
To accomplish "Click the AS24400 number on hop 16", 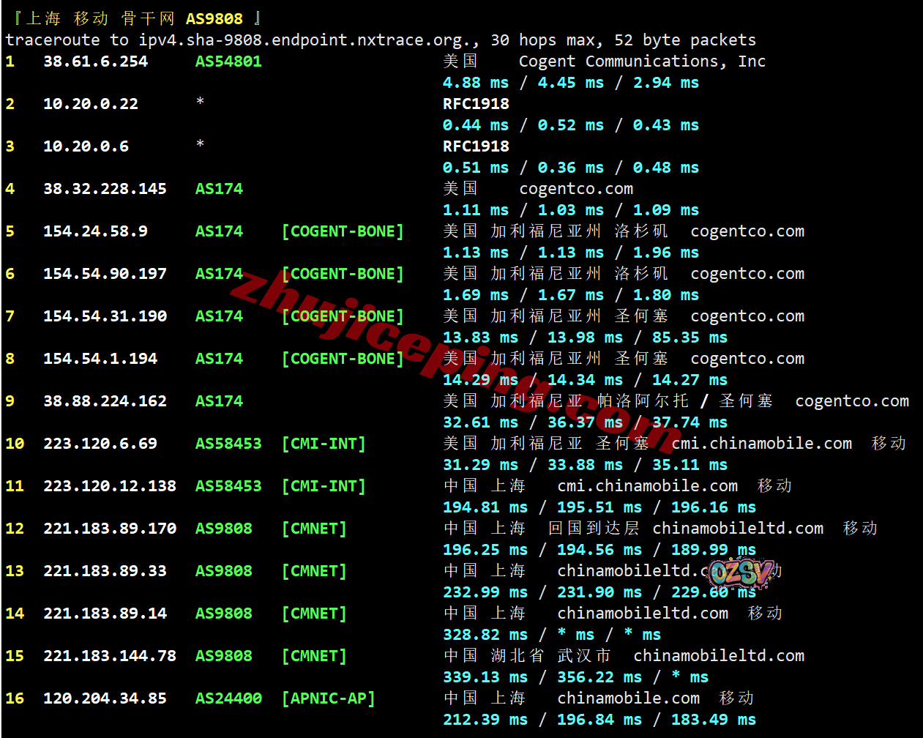I will 228,698.
